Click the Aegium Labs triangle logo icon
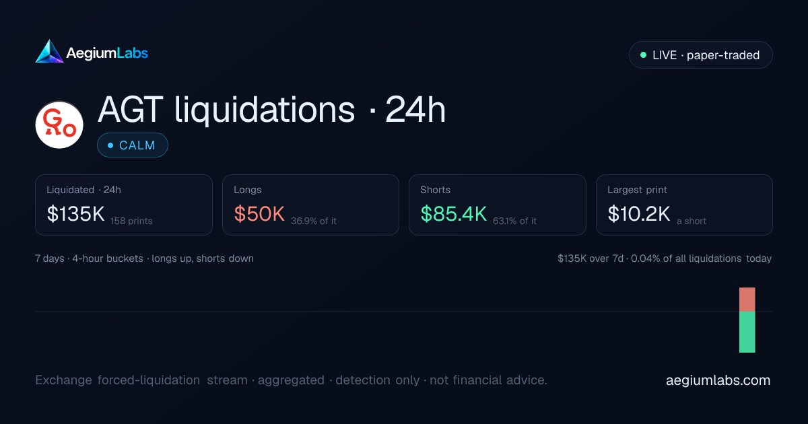This screenshot has height=424, width=808. pyautogui.click(x=49, y=51)
